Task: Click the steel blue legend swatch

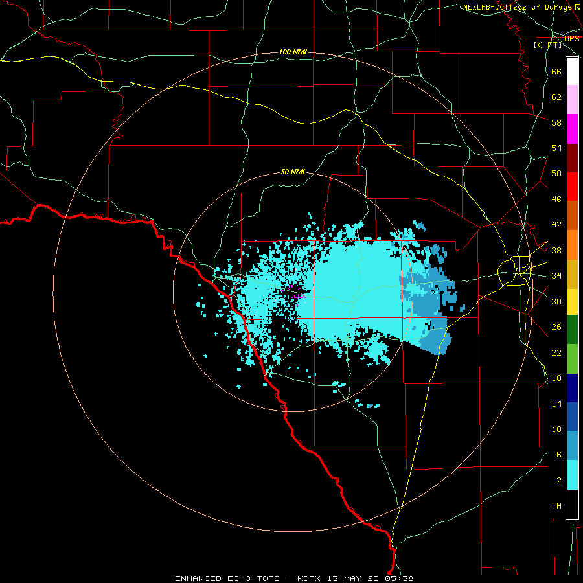Action: pos(572,446)
